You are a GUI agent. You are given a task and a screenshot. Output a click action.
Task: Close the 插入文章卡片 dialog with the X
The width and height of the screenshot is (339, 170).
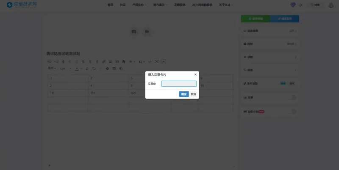tap(195, 74)
